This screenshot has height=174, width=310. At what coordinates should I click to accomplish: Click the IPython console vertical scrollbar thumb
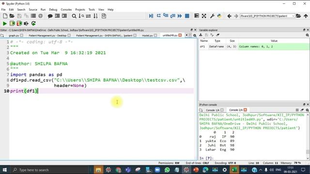click(308, 152)
